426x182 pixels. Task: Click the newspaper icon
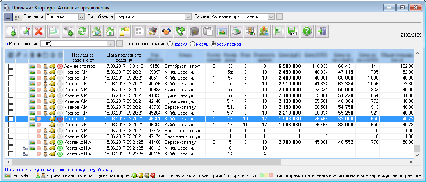(139, 31)
